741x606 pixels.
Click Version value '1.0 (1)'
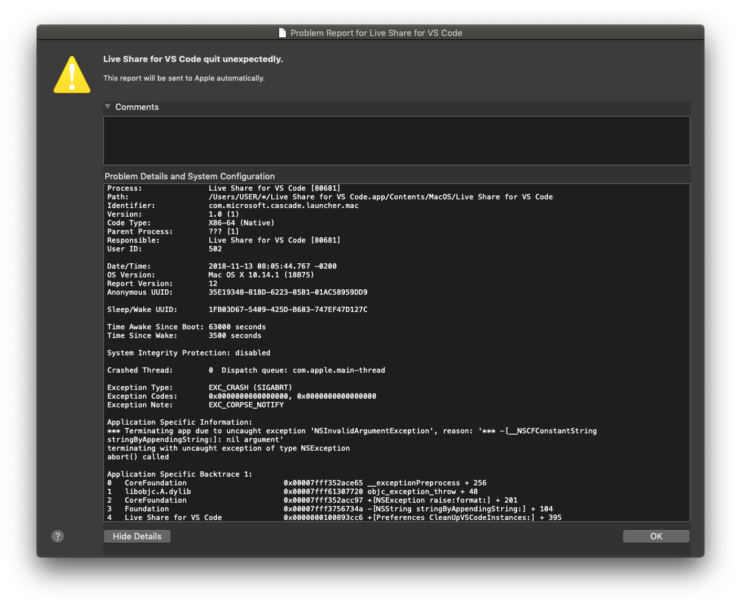click(223, 214)
